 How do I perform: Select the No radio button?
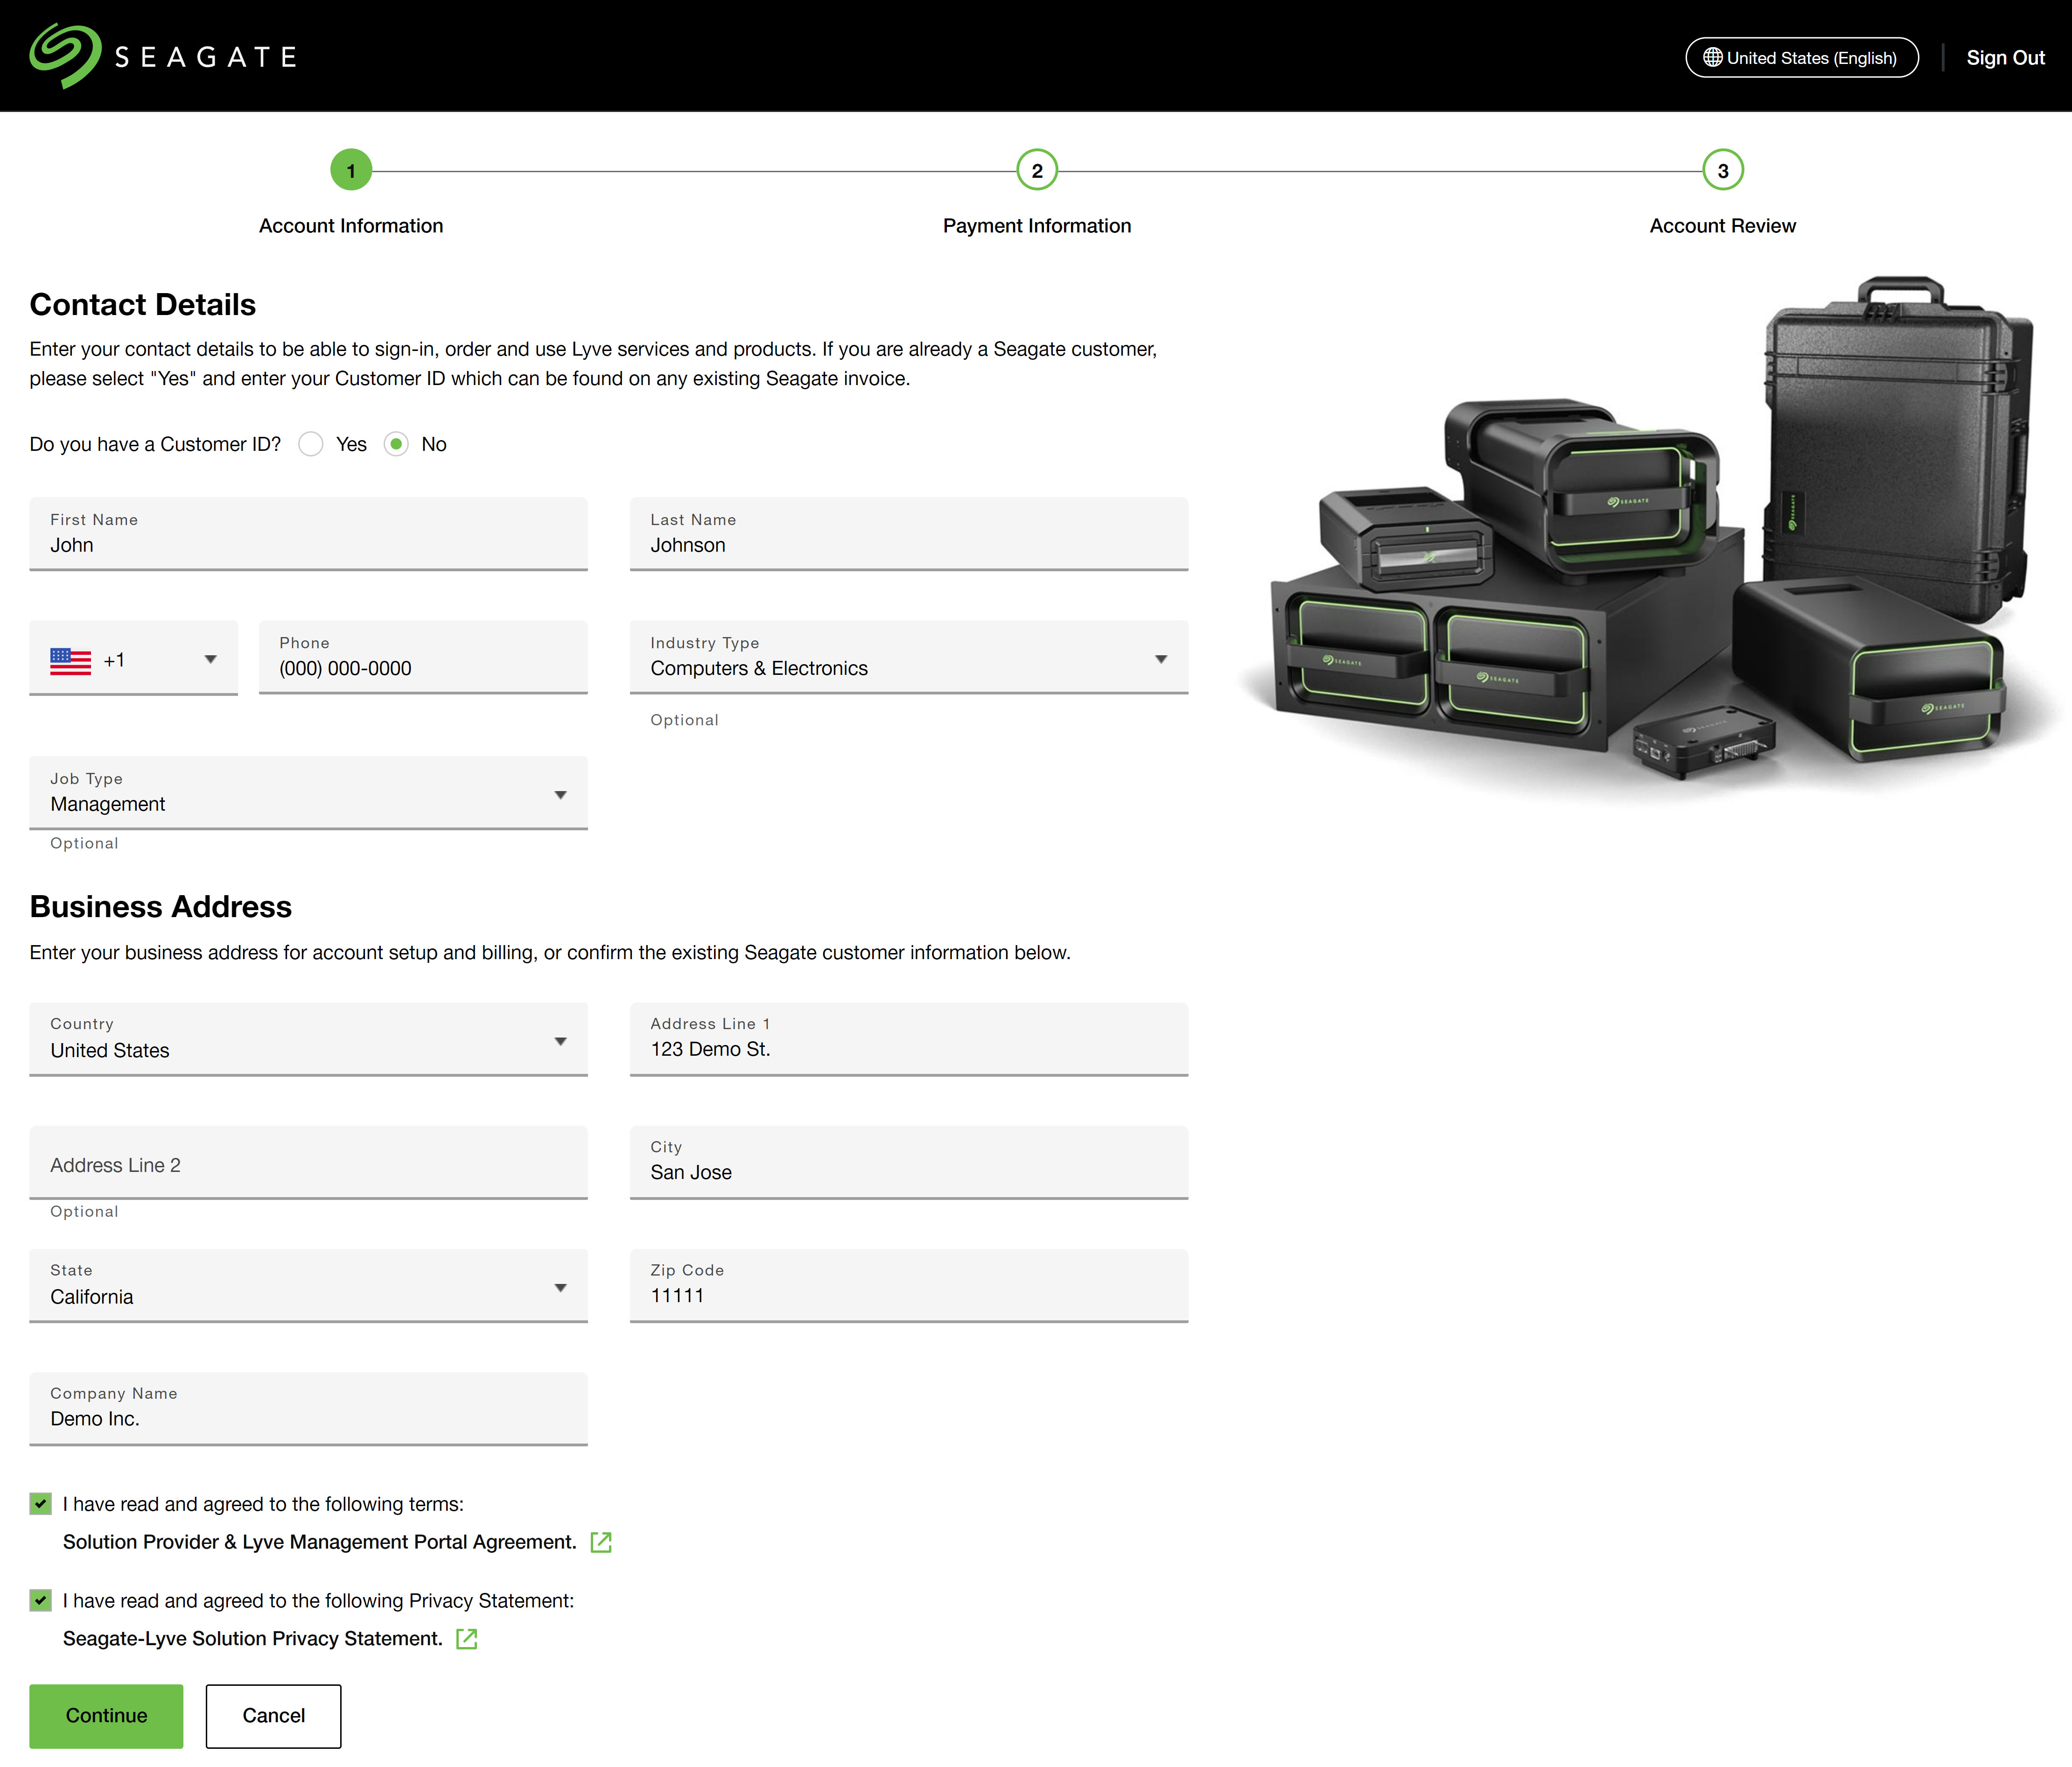[x=397, y=444]
